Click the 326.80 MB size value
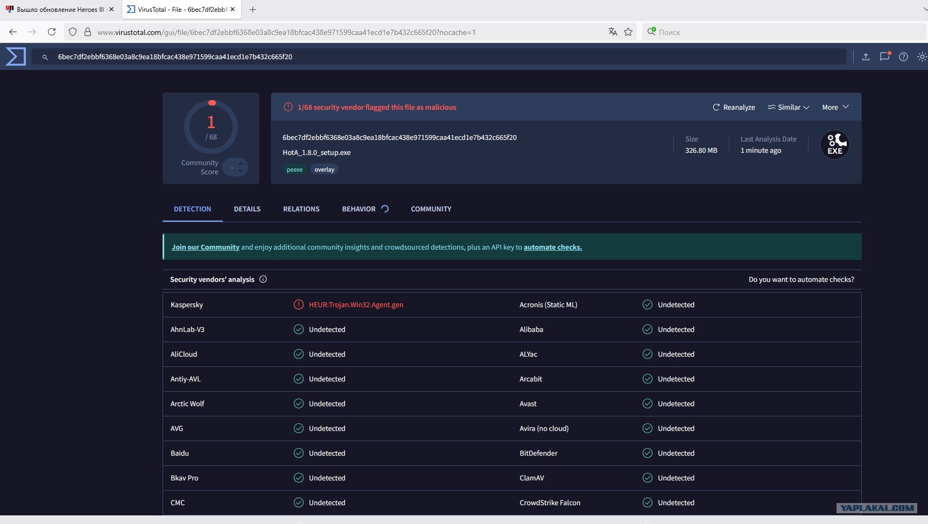The height and width of the screenshot is (524, 928). point(701,150)
